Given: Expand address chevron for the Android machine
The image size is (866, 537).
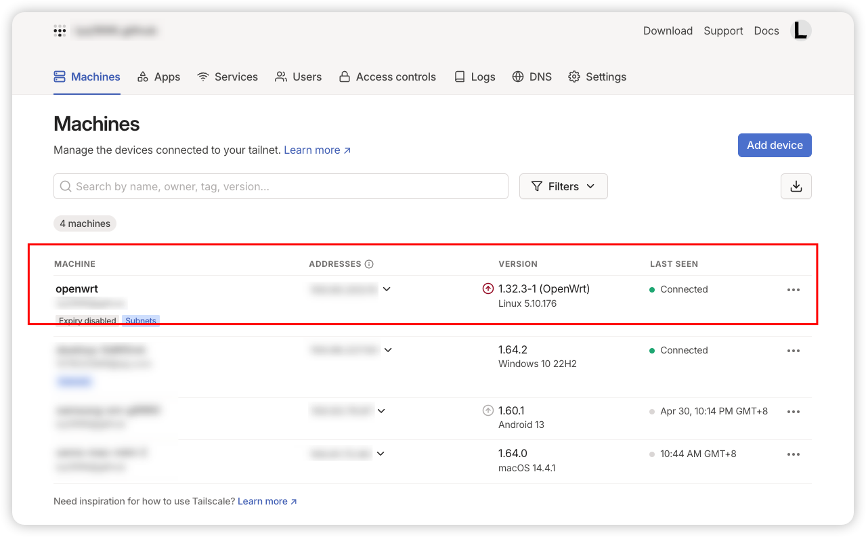Looking at the screenshot, I should pos(381,411).
